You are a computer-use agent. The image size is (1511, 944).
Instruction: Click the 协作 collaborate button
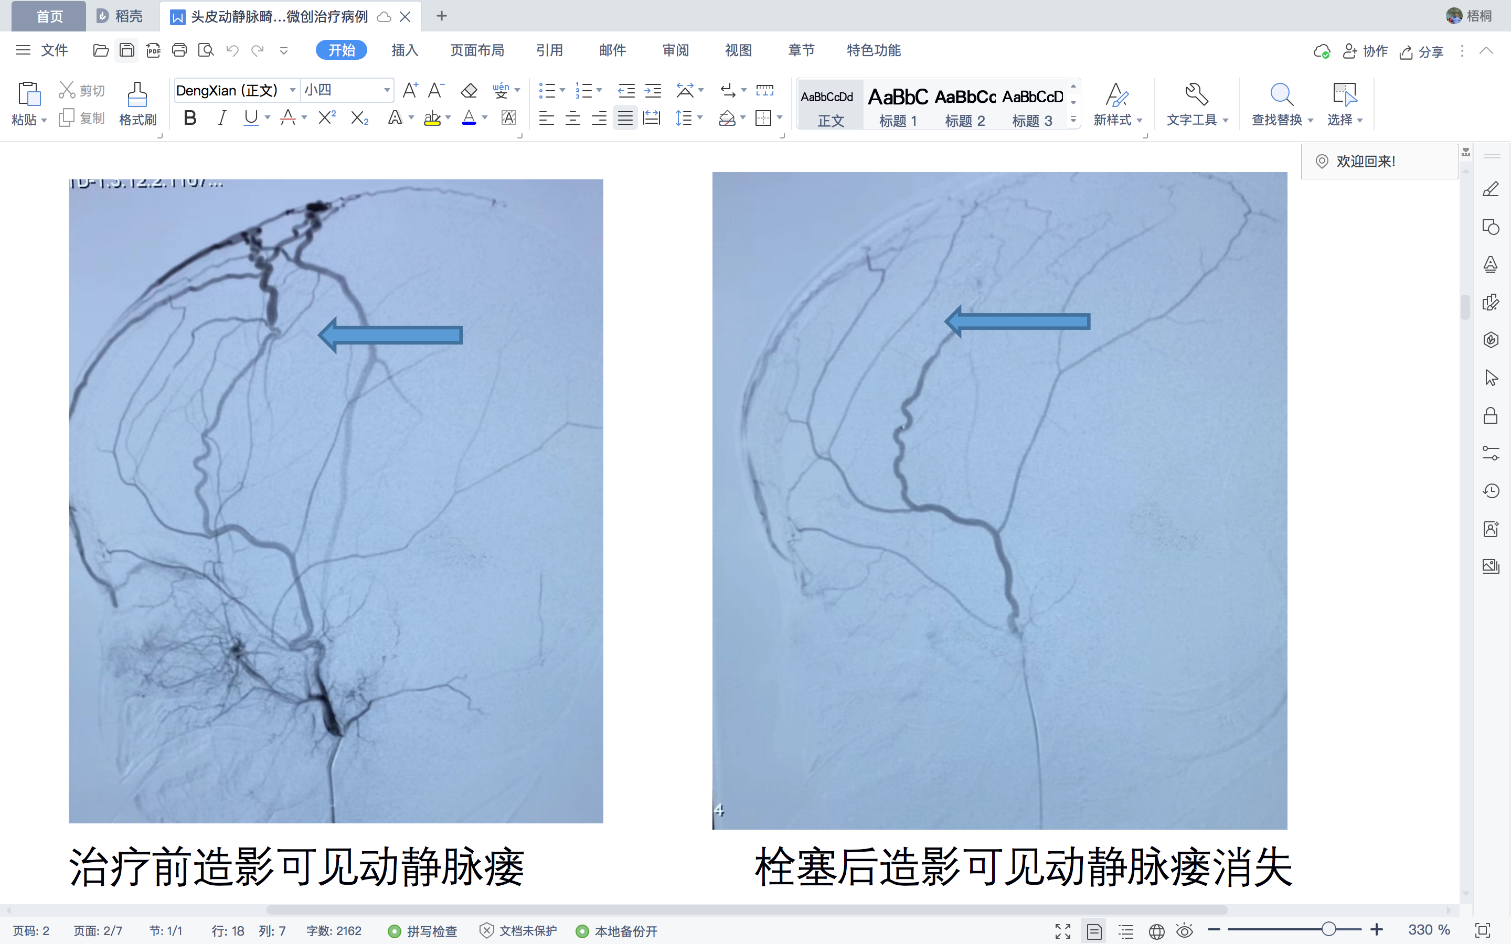(1366, 51)
